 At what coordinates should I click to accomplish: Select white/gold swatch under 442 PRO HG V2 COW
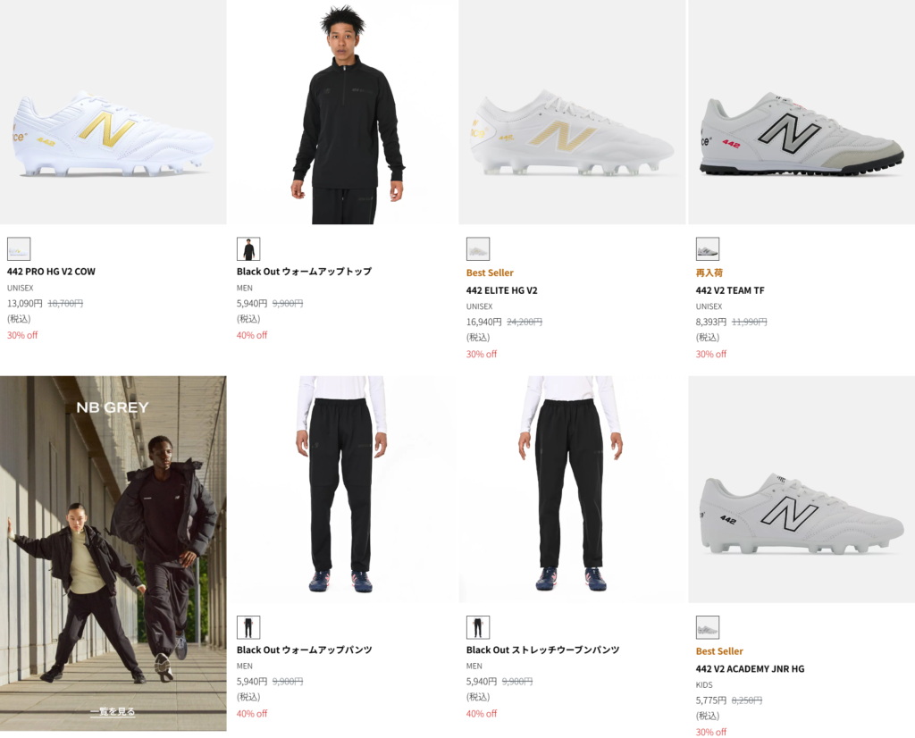point(19,248)
